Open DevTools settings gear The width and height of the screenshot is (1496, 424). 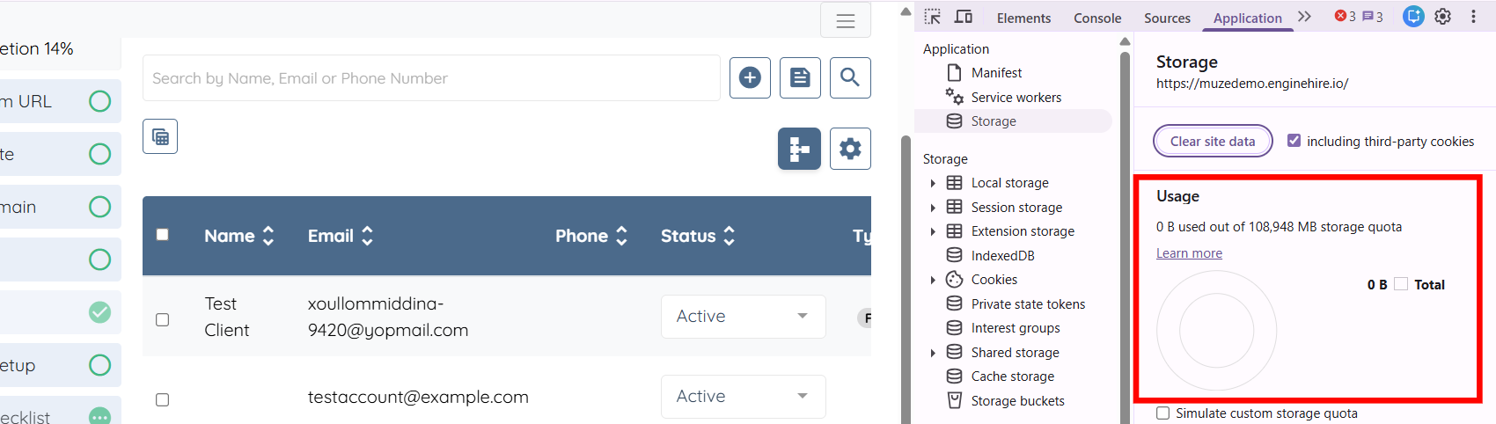click(x=1443, y=16)
